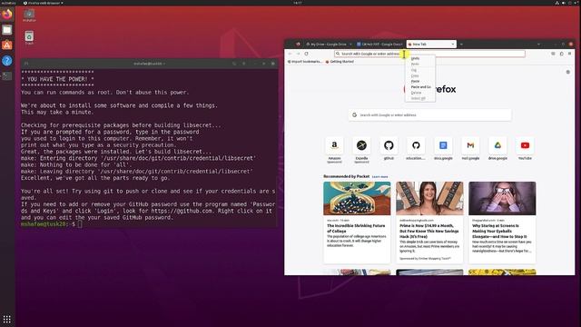Click the Firefox forward arrow
Screen dimensions: 581x327
click(298, 54)
